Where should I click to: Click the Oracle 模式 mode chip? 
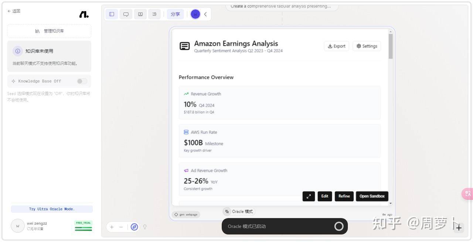[239, 211]
